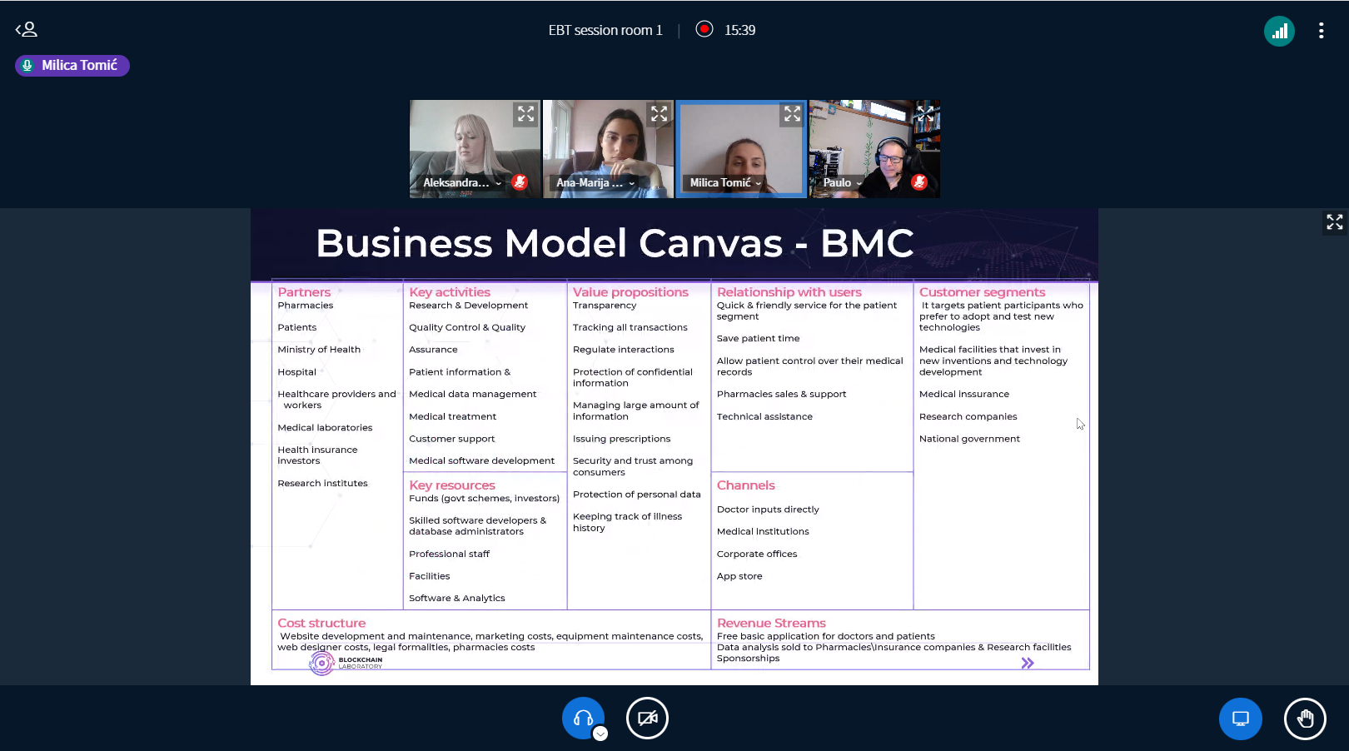
Task: Open Ana-Marija's webcam name dropdown
Action: pos(595,183)
